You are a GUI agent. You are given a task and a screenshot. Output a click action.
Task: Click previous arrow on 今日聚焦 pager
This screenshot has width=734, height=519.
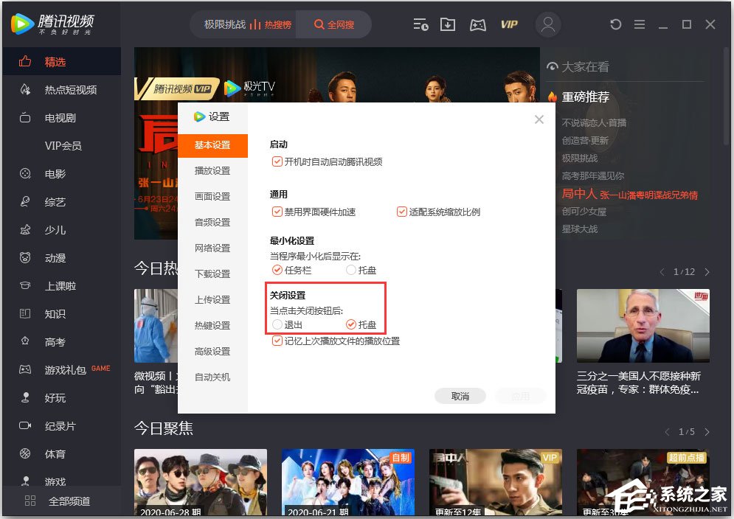pyautogui.click(x=667, y=431)
